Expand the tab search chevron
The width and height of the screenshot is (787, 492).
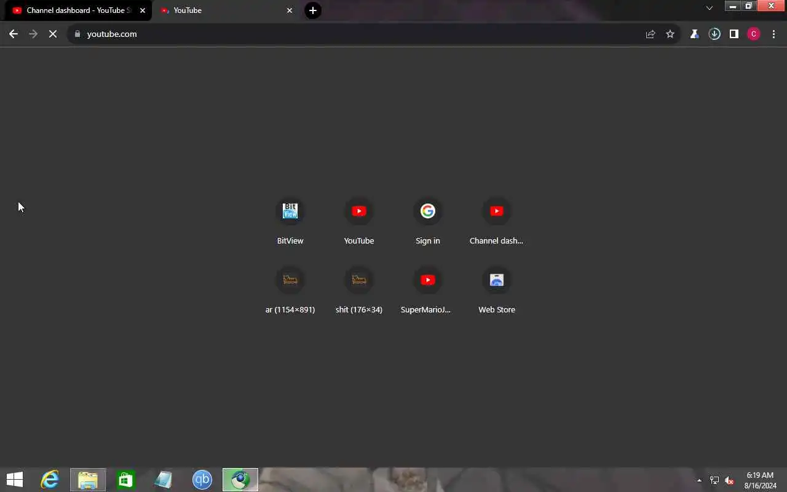(710, 8)
